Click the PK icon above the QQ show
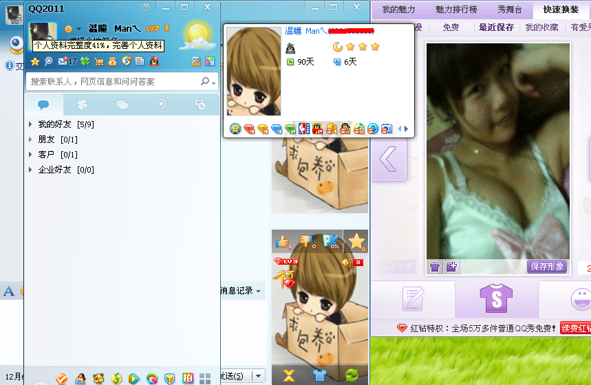The image size is (591, 385). click(x=331, y=241)
